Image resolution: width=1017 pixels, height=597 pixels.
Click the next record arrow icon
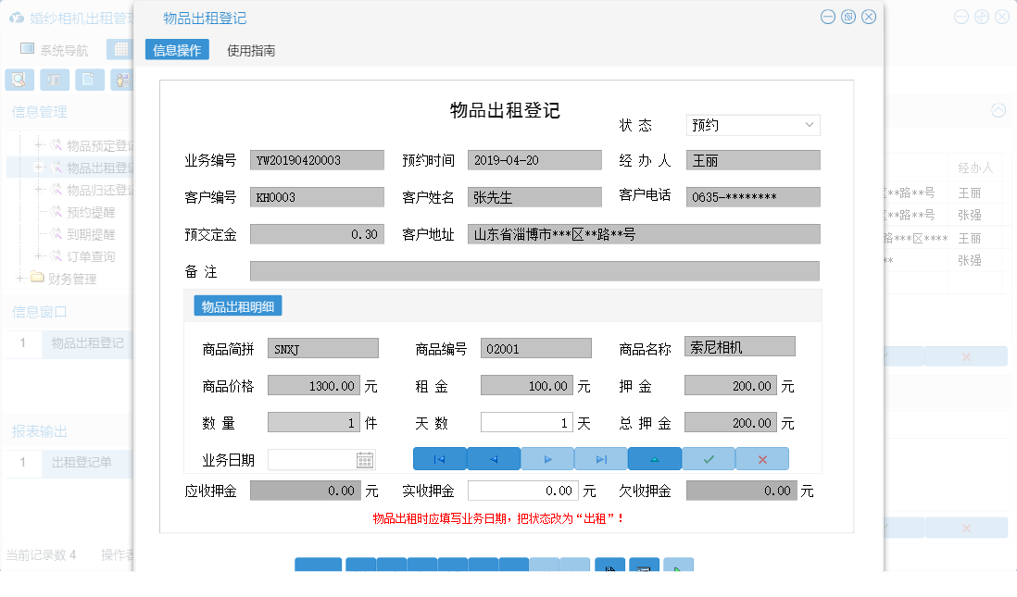point(546,458)
